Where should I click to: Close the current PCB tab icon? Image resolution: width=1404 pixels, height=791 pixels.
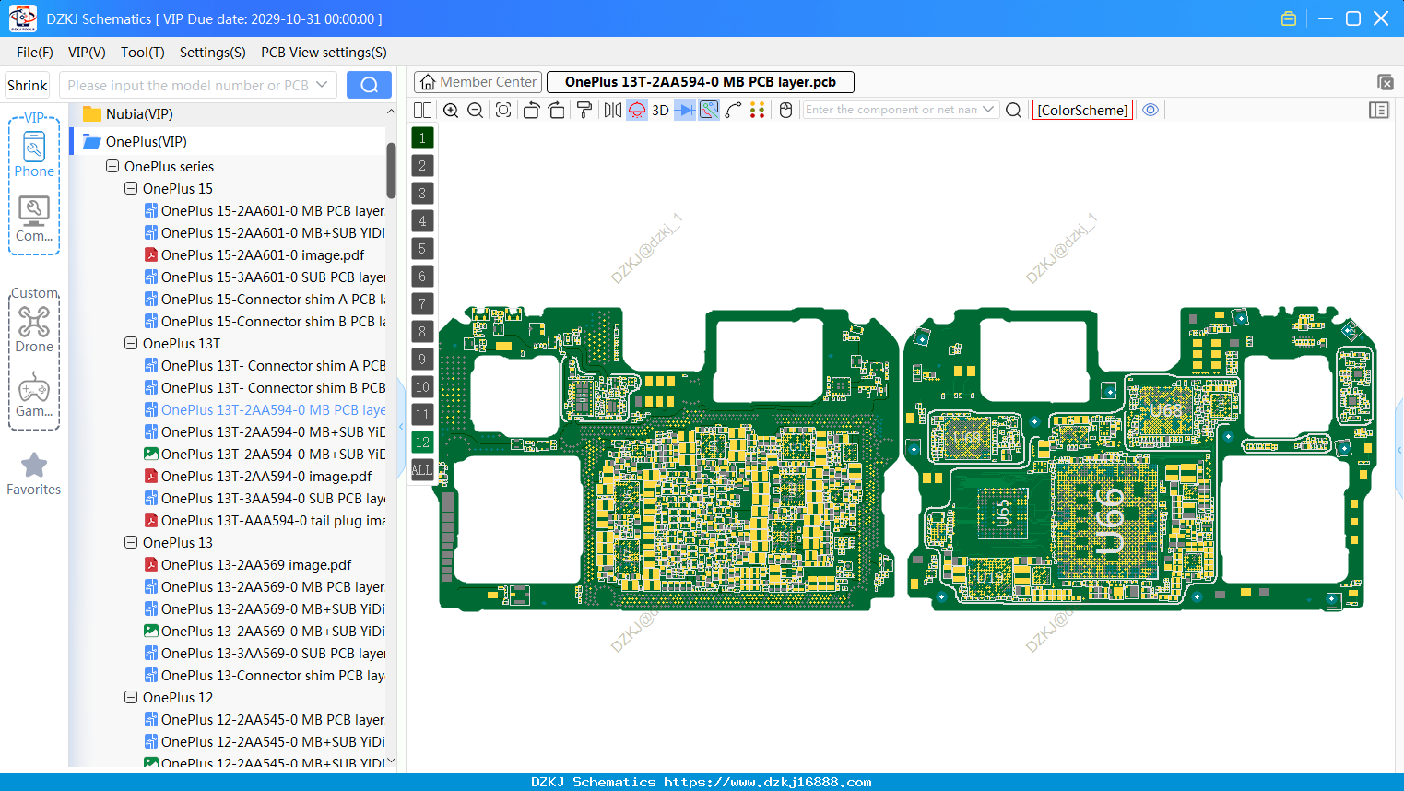1385,82
